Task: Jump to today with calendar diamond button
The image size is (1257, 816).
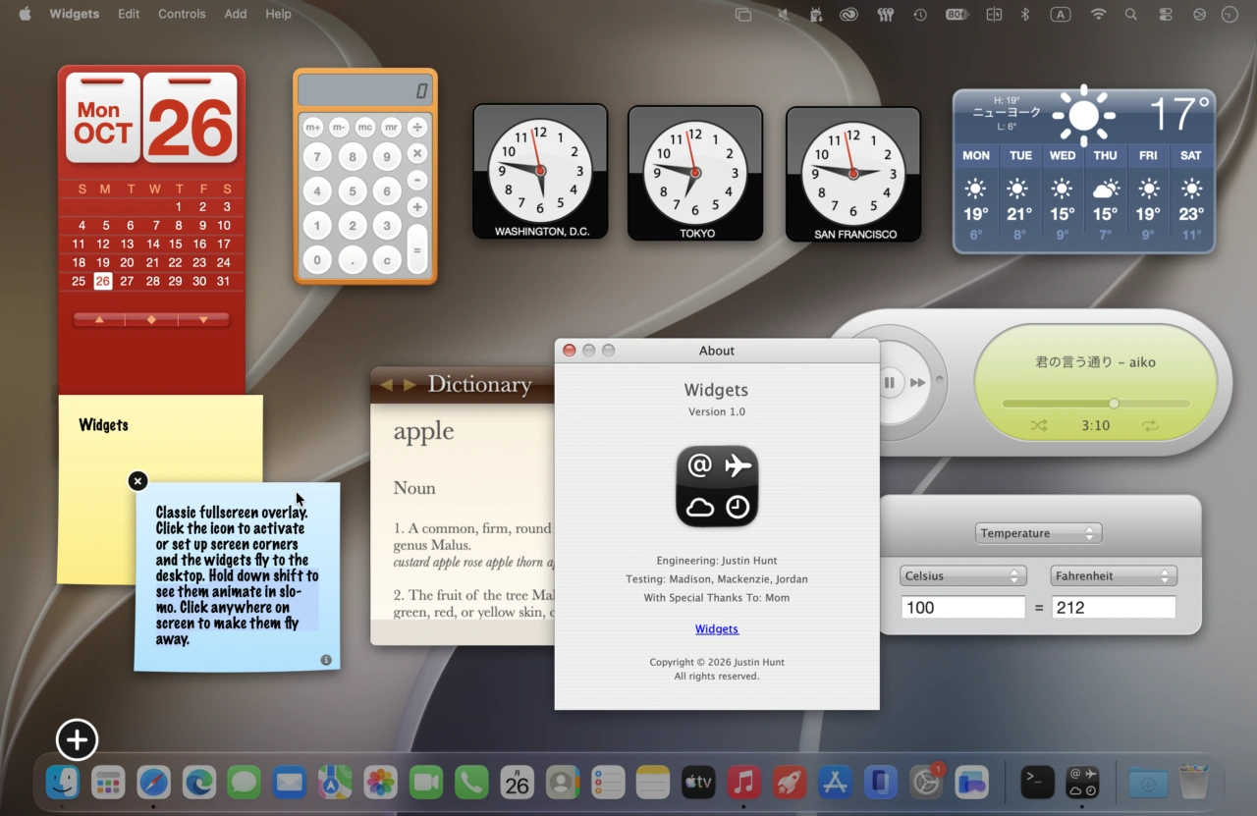Action: [151, 319]
